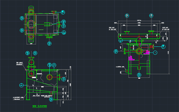Pick the left PIPE CAP annotation
The image size is (179, 112).
click(x=112, y=28)
